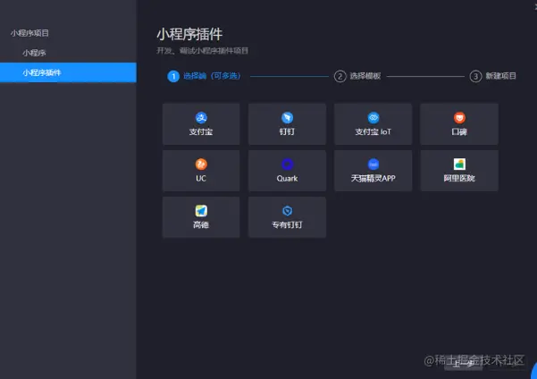Click the 小程序项目 sidebar heading
This screenshot has height=379, width=537.
29,33
